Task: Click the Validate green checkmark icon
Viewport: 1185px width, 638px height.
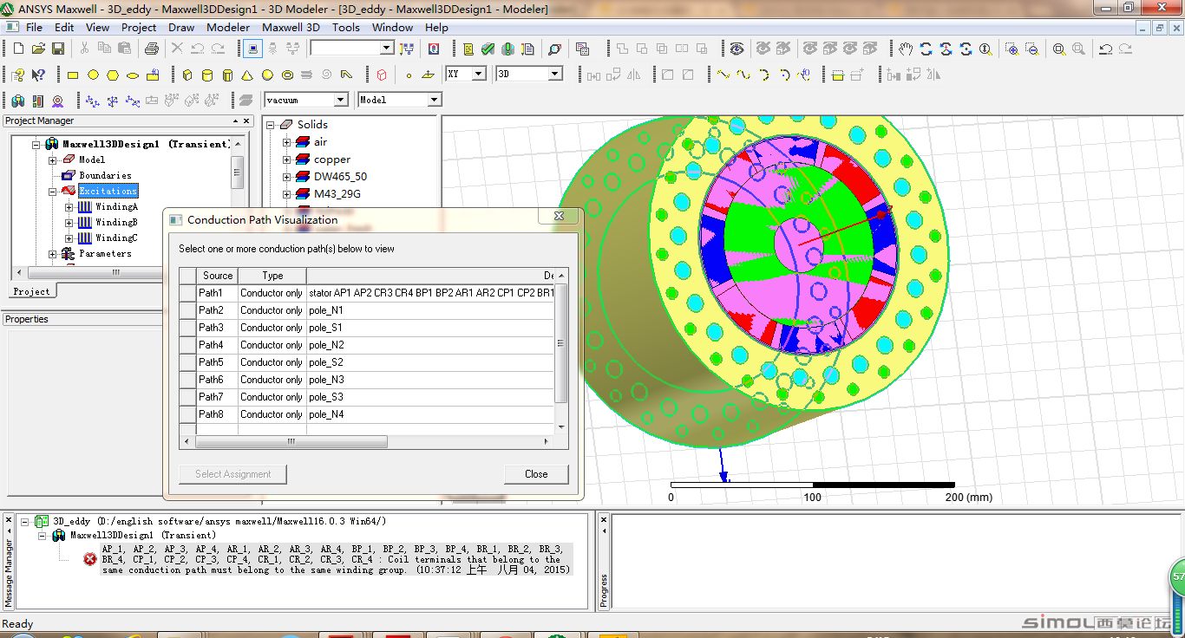Action: 488,49
